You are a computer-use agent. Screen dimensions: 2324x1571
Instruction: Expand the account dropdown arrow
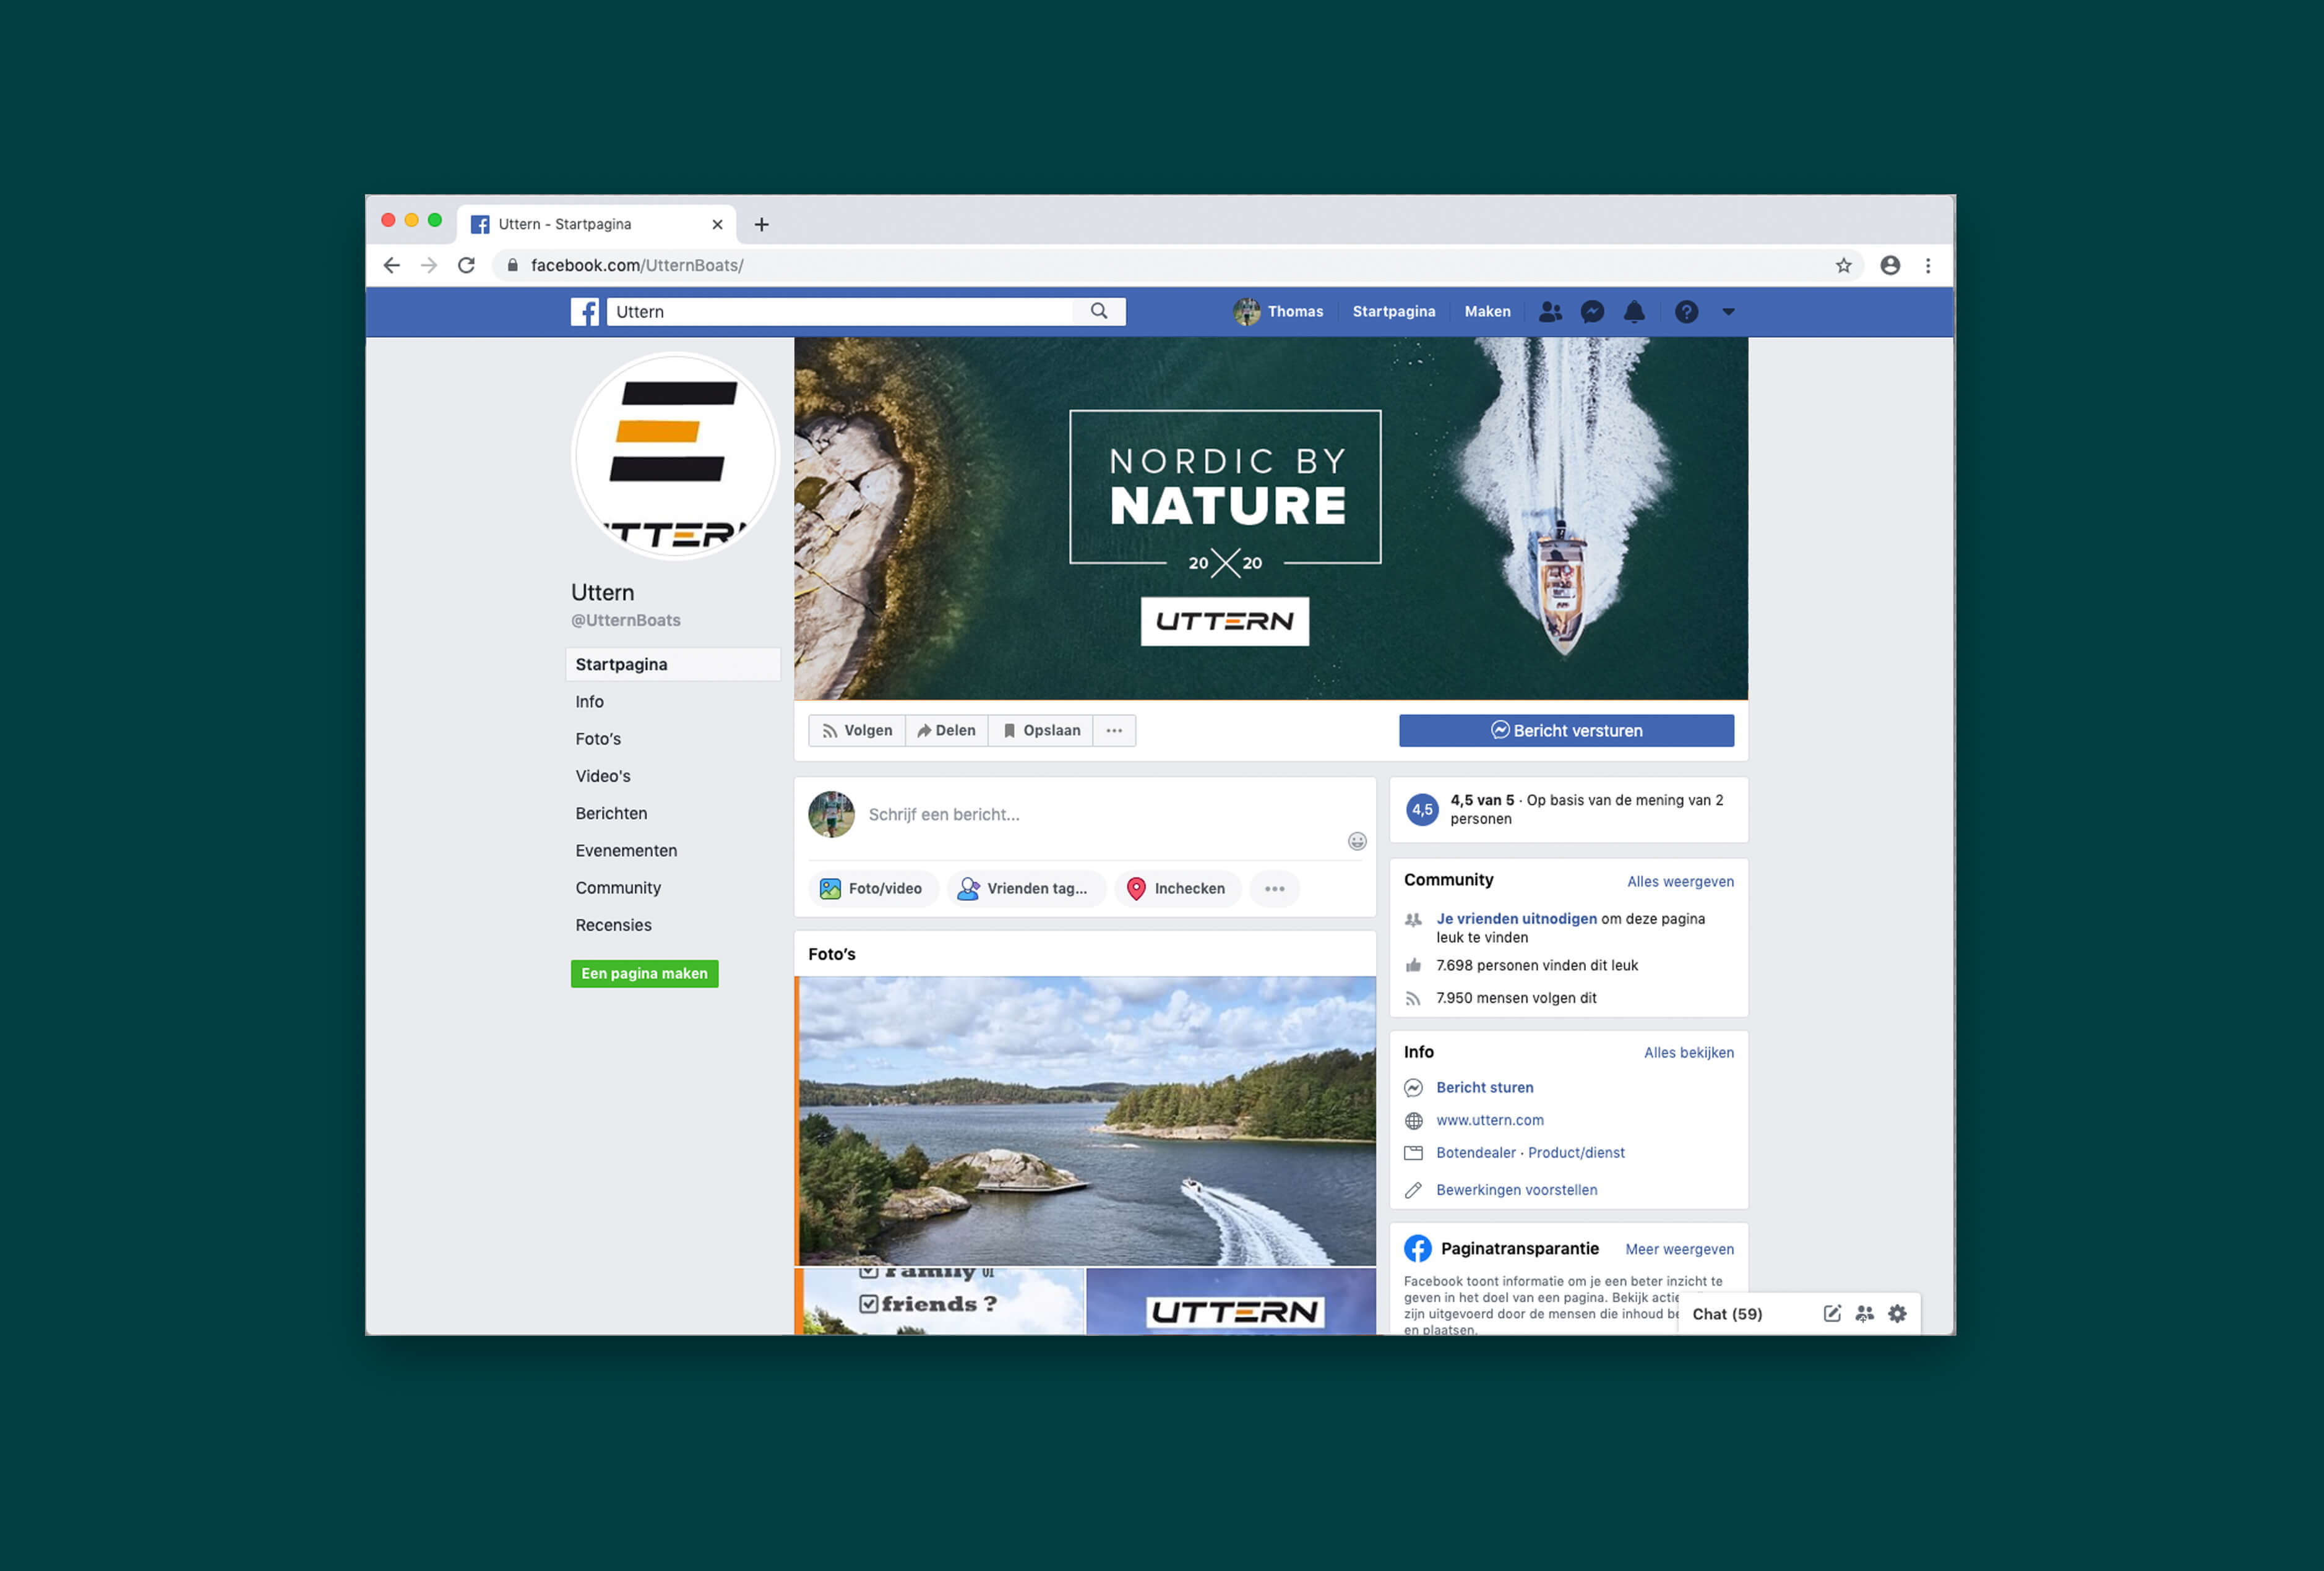click(1728, 312)
